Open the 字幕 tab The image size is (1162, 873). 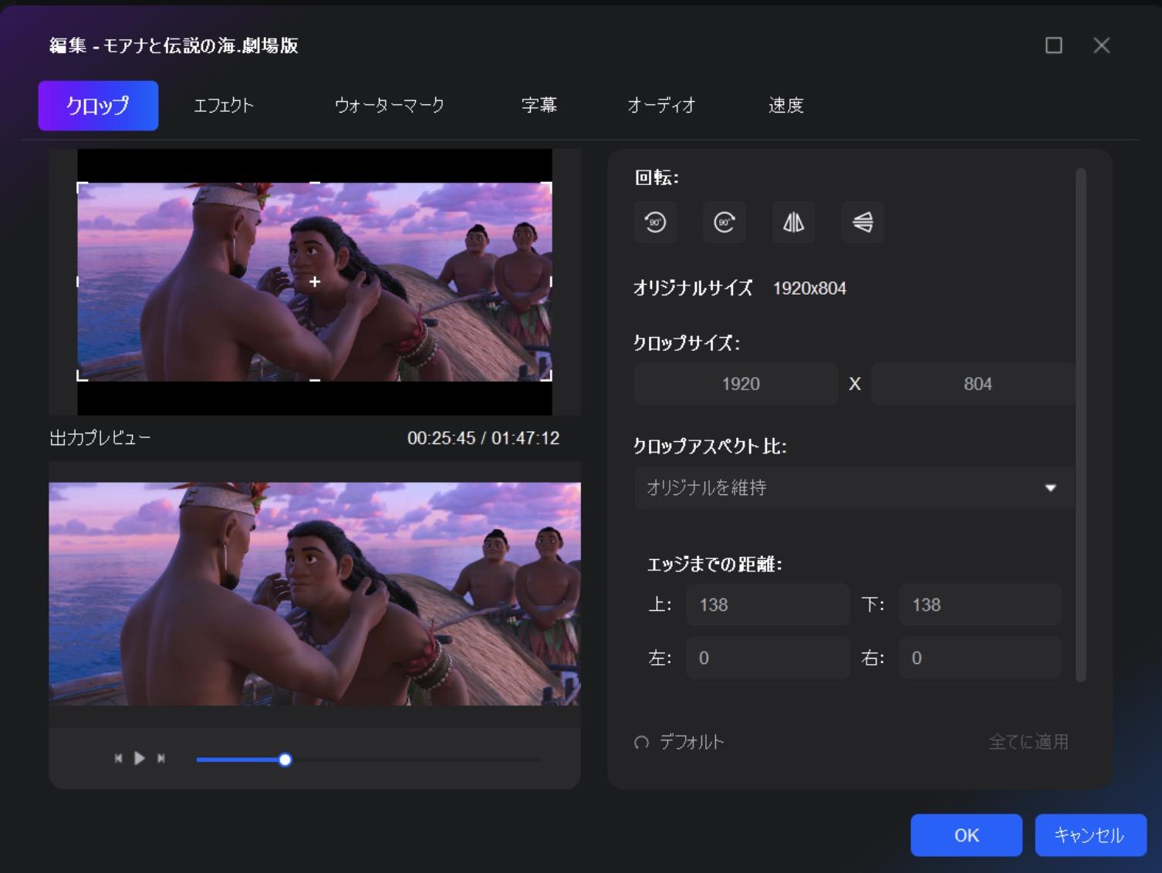(539, 106)
